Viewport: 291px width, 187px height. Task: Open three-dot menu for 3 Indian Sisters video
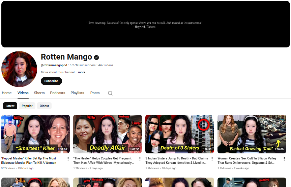coord(212,159)
